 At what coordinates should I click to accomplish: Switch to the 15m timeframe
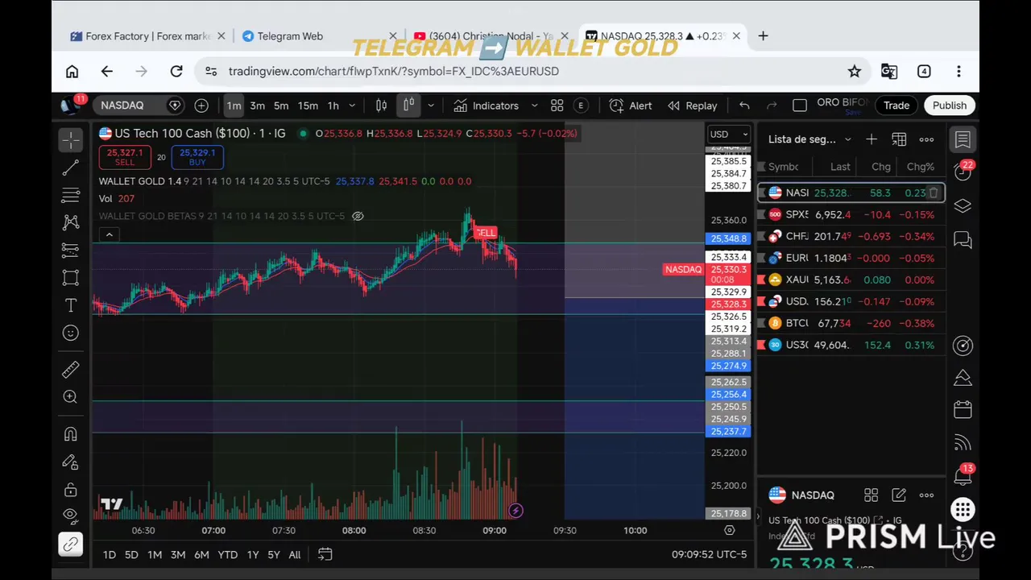308,106
